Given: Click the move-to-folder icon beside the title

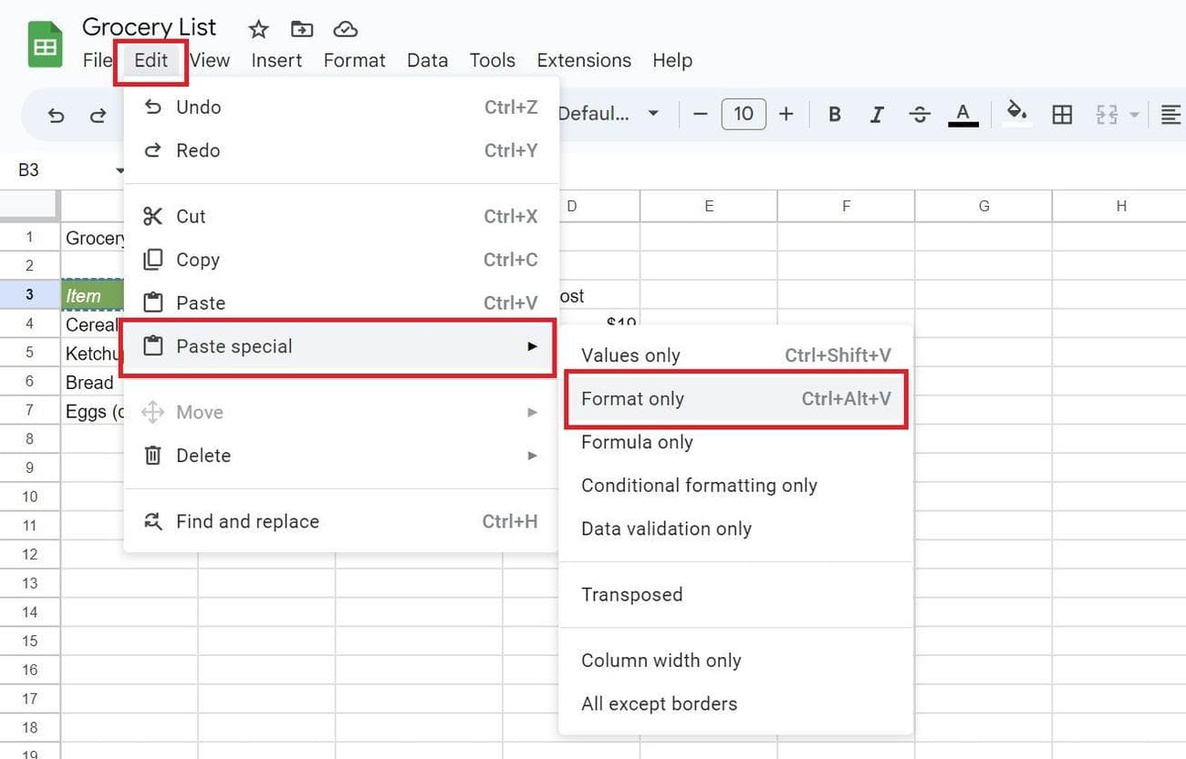Looking at the screenshot, I should pos(302,29).
